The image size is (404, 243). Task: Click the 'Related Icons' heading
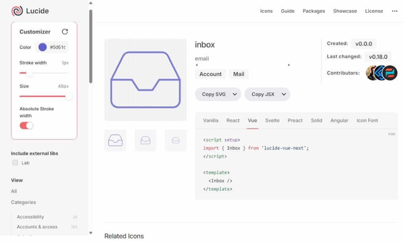[124, 236]
